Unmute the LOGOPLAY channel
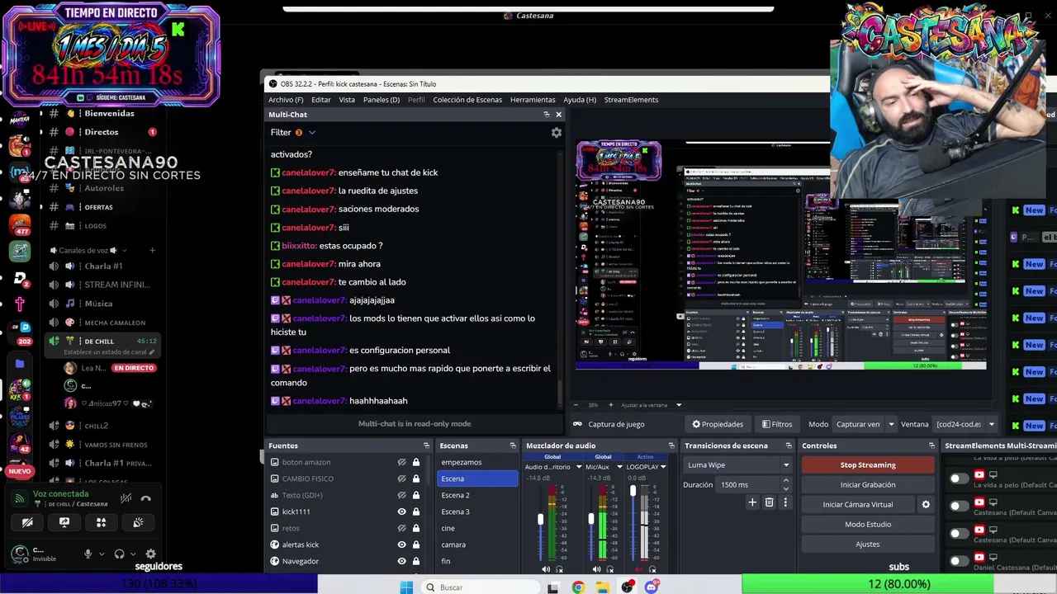Screen dimensions: 1057x594 click(x=638, y=569)
